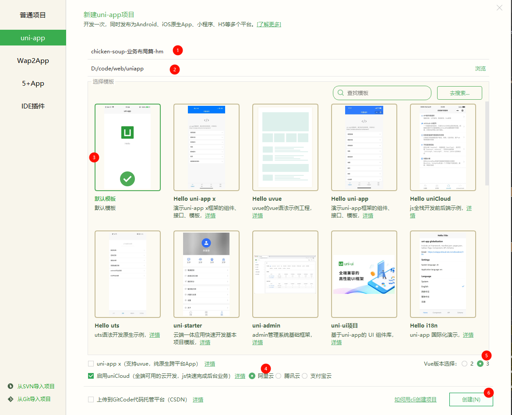Click 浏览 to browse folder
This screenshot has width=512, height=415.
pyautogui.click(x=480, y=69)
